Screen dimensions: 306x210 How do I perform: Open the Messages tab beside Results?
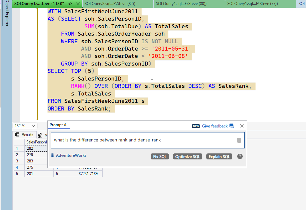click(42, 135)
